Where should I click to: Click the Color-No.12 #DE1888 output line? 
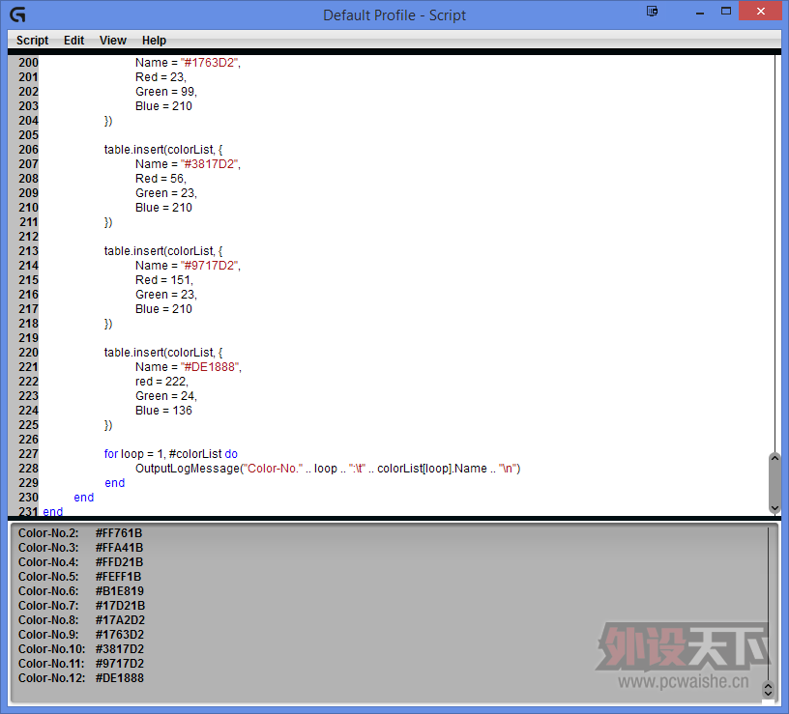(x=81, y=679)
